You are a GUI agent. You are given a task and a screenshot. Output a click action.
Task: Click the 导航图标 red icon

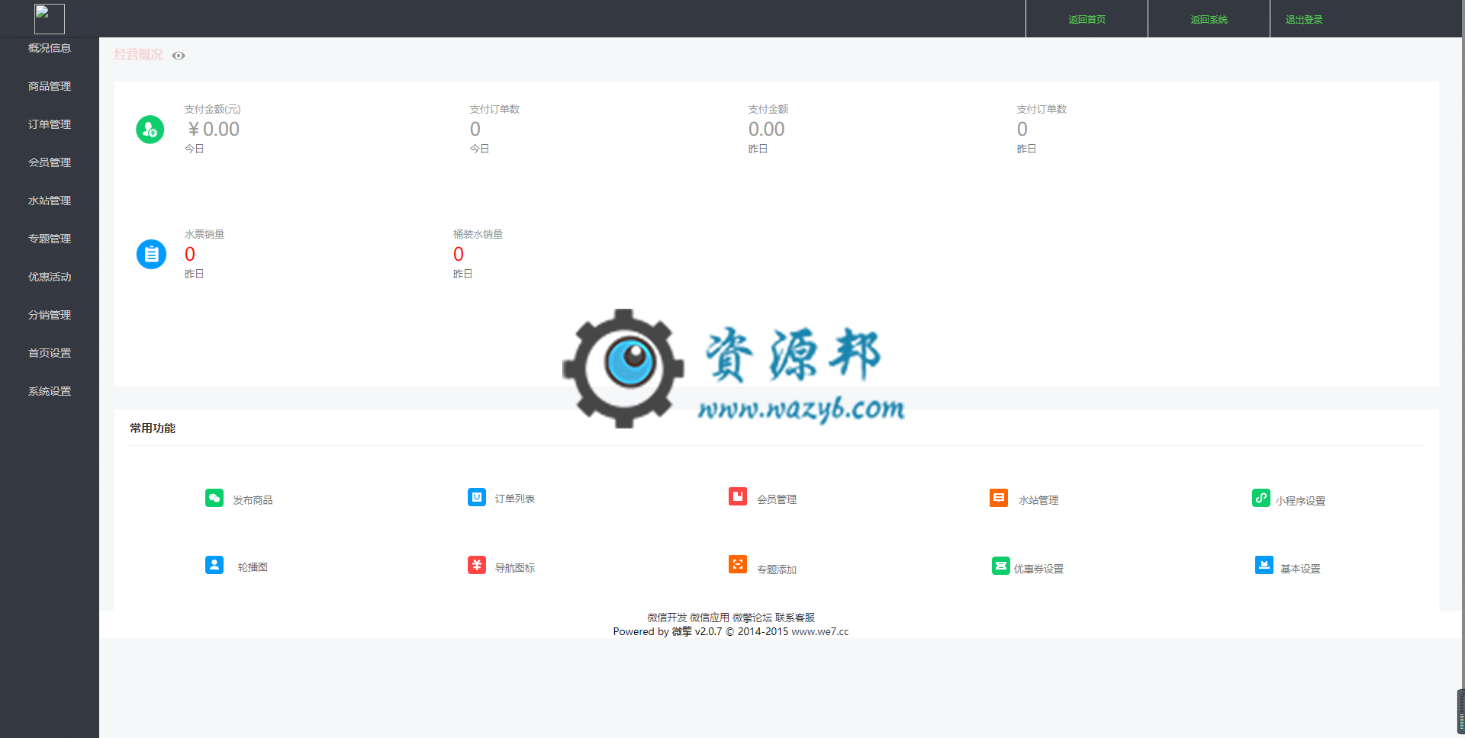[477, 565]
